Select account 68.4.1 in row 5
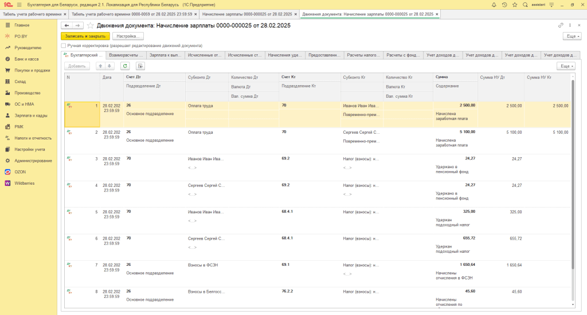 [x=287, y=212]
